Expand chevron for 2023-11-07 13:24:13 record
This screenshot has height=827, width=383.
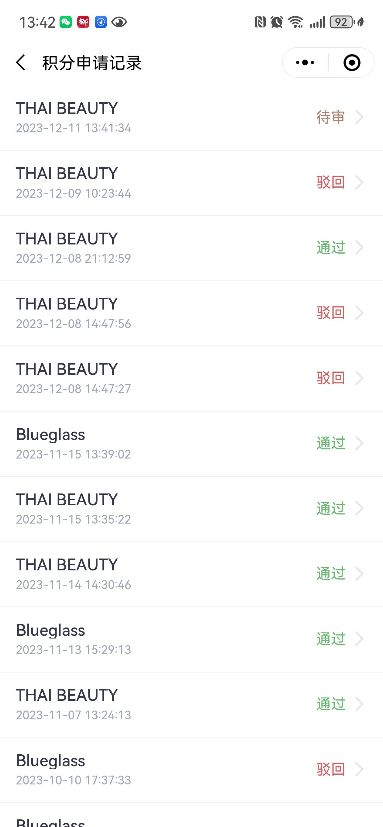(x=359, y=704)
